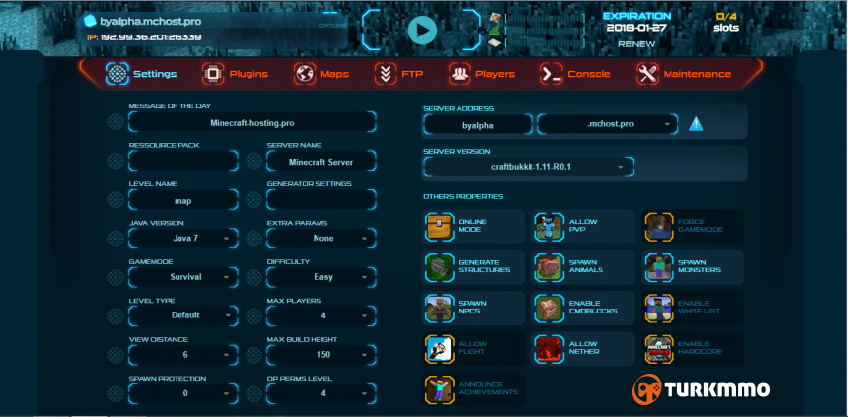
Task: Click the Ressource Pack input field
Action: click(182, 161)
